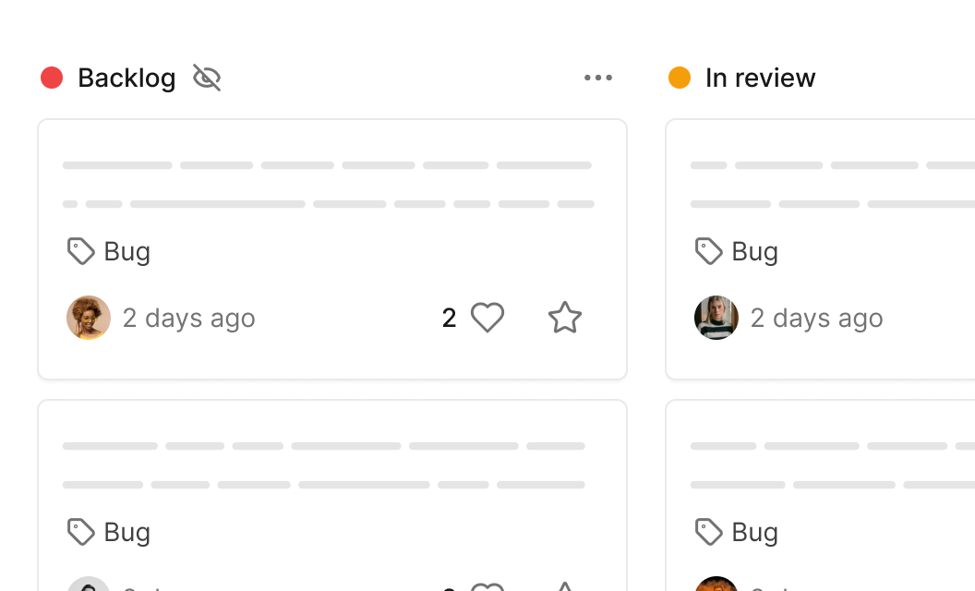
Task: Toggle Backlog column visibility eye icon
Action: [x=207, y=78]
